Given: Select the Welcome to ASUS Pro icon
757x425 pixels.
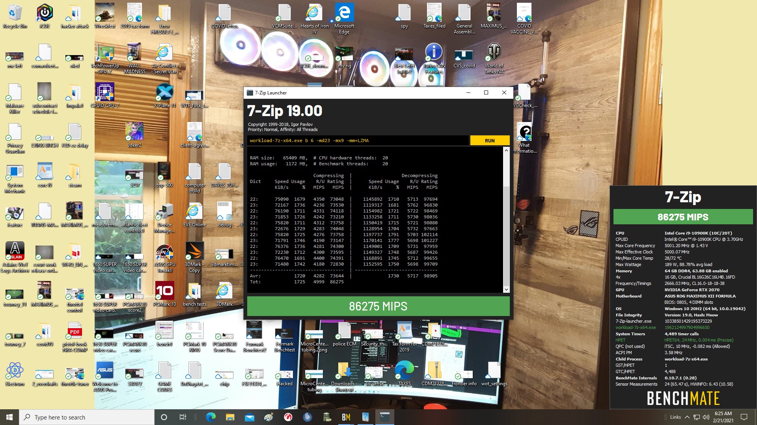Looking at the screenshot, I should pyautogui.click(x=105, y=377).
